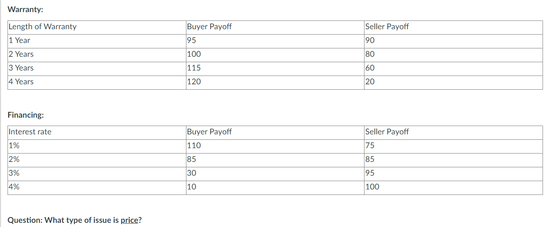Select the '2 Years' warranty cell

tap(21, 54)
